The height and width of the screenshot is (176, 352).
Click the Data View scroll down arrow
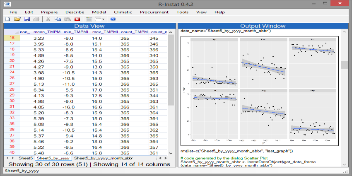point(171,153)
